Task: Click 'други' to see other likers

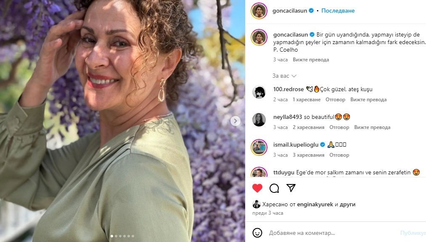Action: tap(348, 205)
